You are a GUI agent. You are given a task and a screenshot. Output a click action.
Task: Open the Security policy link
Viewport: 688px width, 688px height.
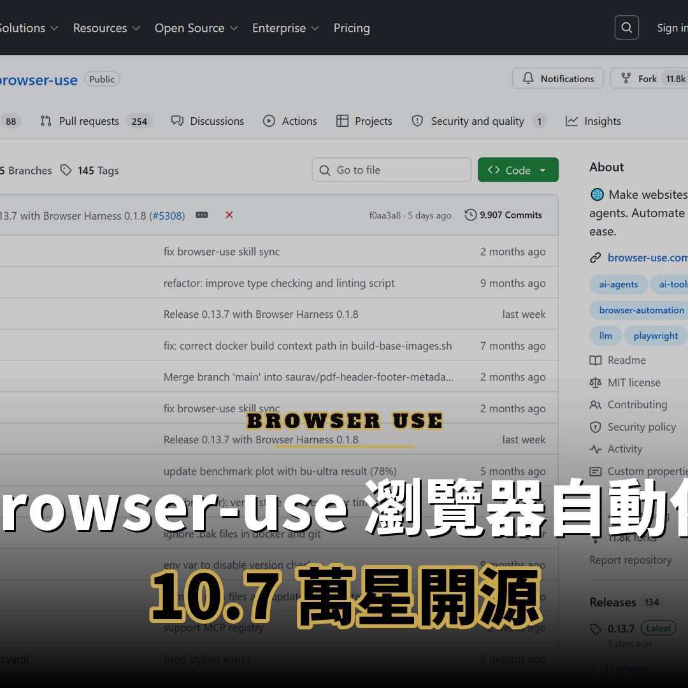(x=641, y=427)
